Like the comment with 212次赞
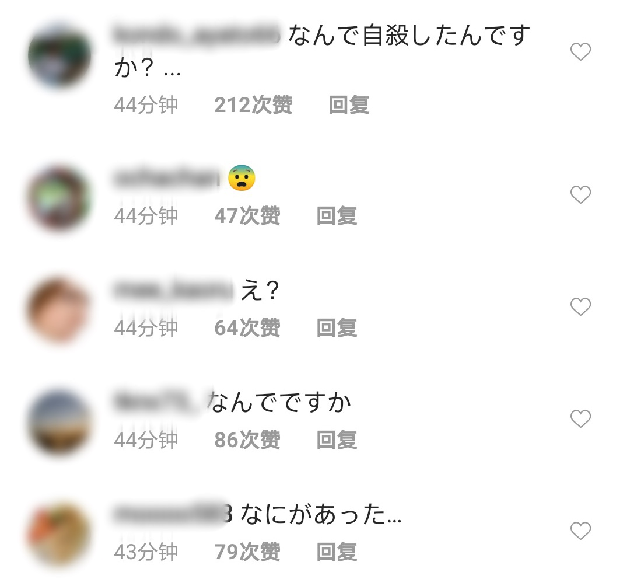 580,52
